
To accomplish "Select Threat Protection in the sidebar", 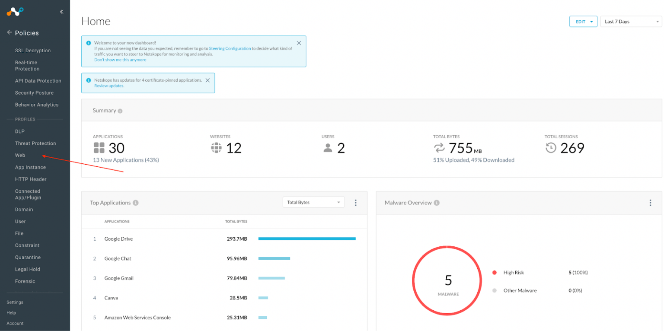I will pyautogui.click(x=35, y=143).
